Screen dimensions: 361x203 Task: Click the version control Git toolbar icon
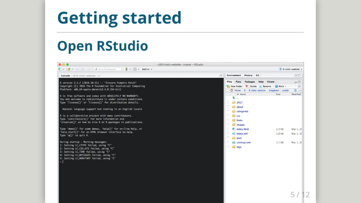tap(127, 69)
